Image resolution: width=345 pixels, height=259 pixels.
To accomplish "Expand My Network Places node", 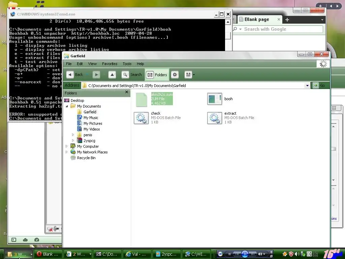I will [x=67, y=152].
